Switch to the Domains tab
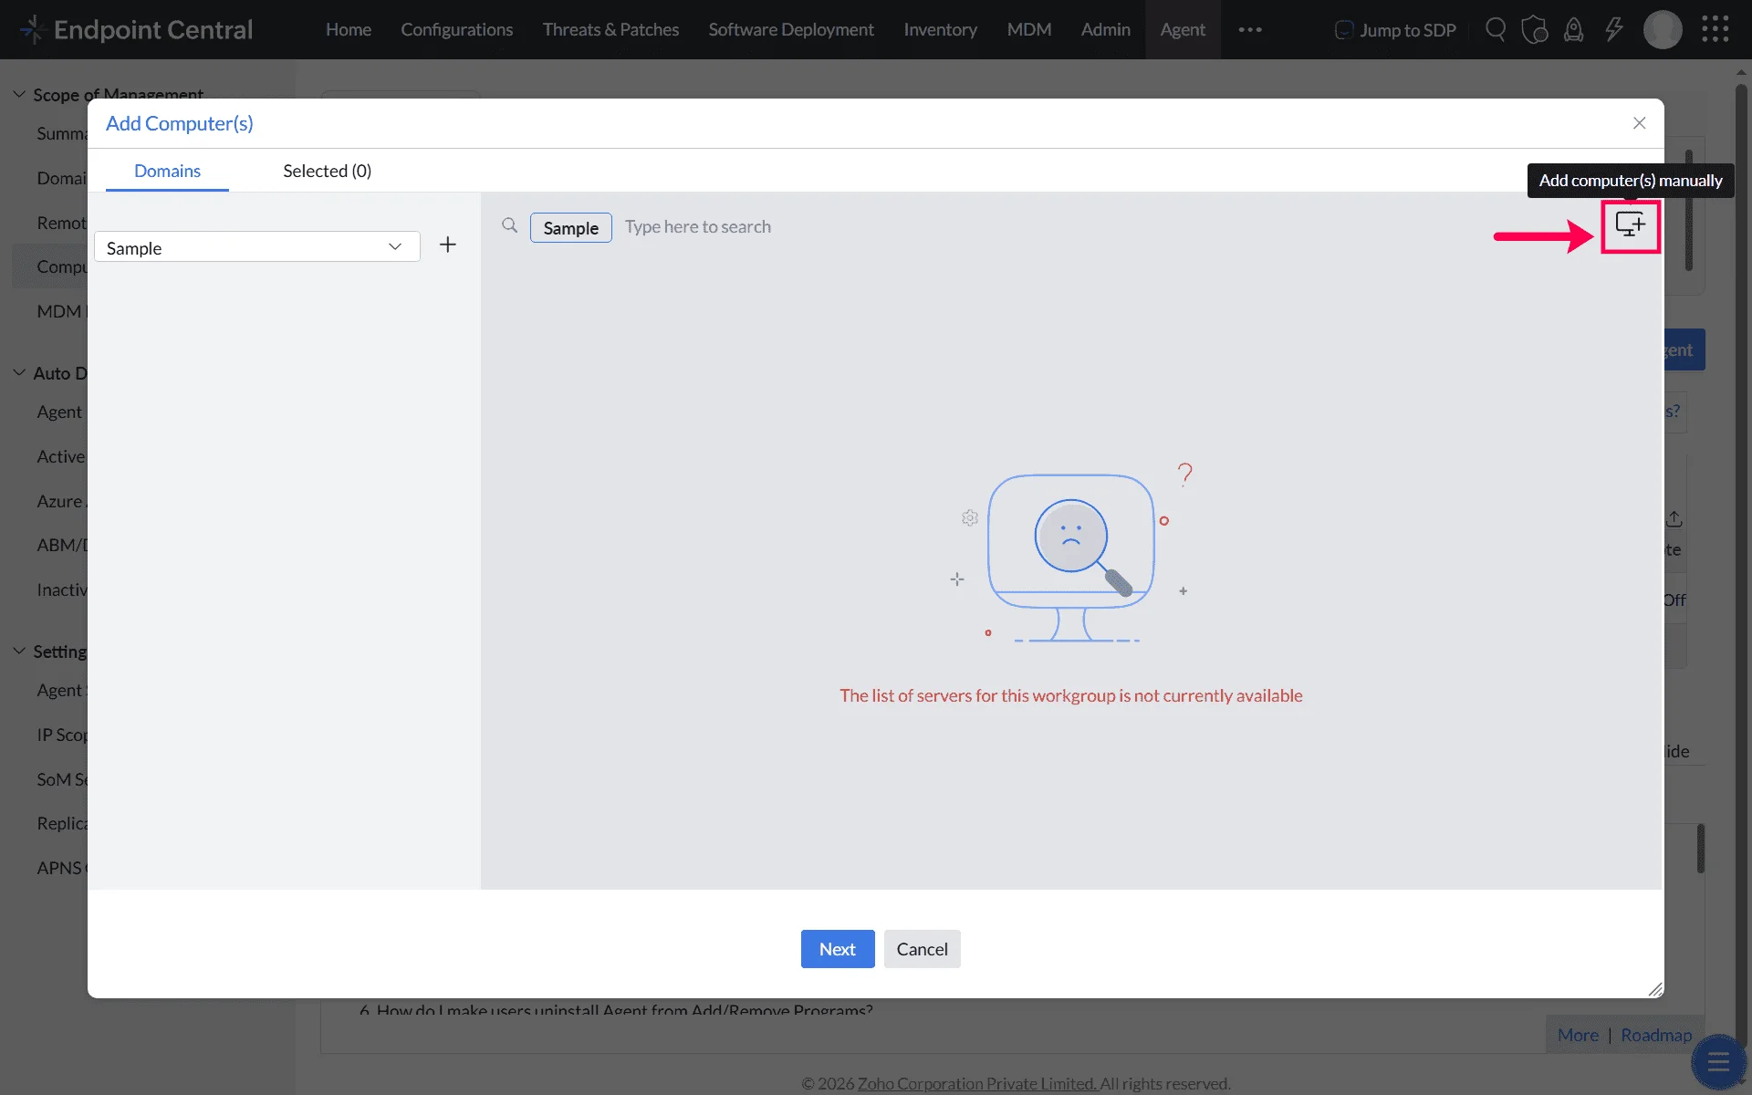1752x1095 pixels. tap(167, 171)
